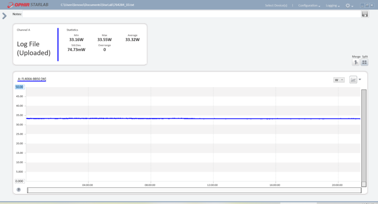
Task: Edit the 50.00 Y-axis maximum value
Action: coord(19,87)
